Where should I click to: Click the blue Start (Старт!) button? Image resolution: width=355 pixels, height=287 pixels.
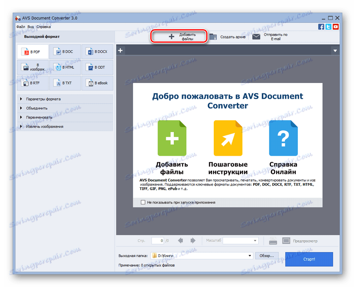coord(309,259)
